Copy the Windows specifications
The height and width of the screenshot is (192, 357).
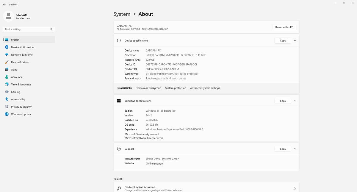pos(283,101)
